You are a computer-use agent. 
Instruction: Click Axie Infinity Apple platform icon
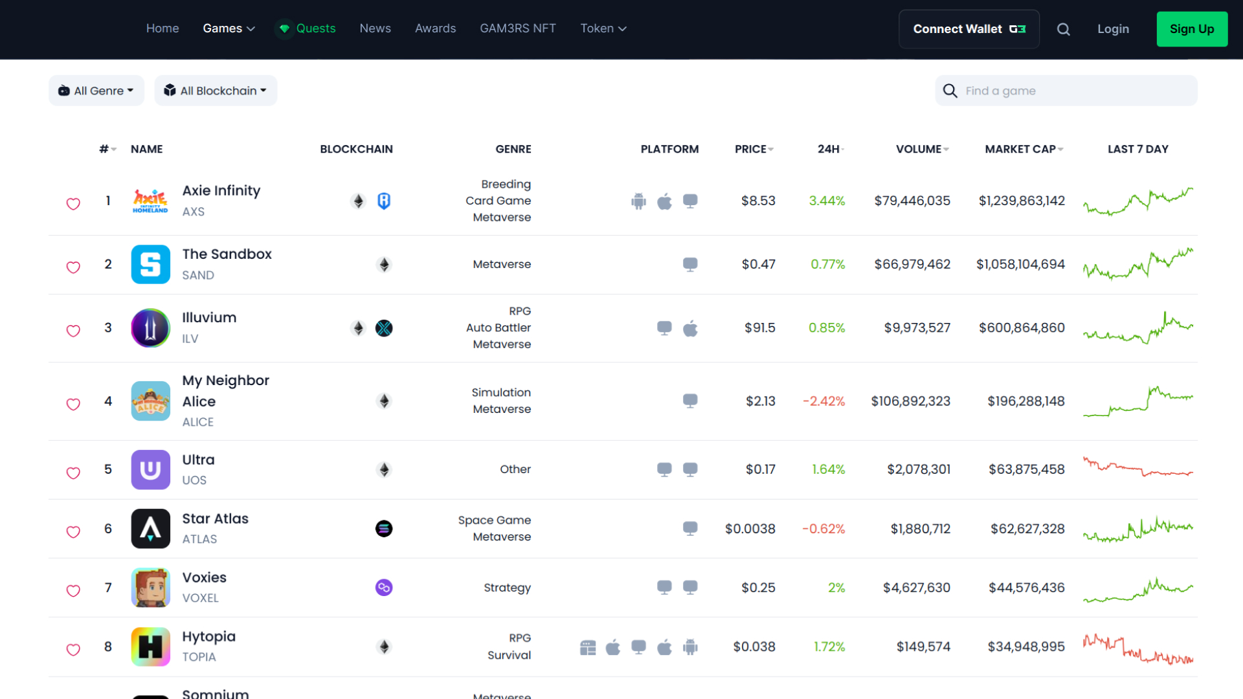[x=664, y=201]
